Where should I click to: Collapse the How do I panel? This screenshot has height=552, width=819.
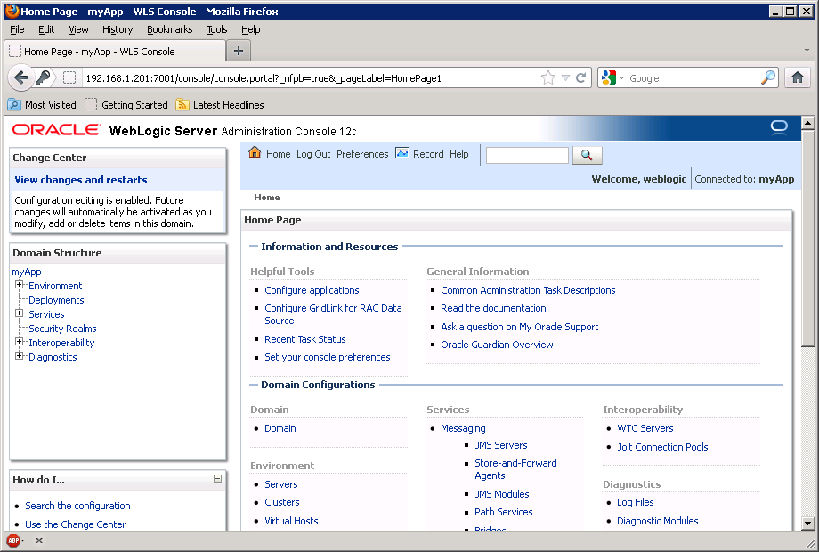(216, 480)
